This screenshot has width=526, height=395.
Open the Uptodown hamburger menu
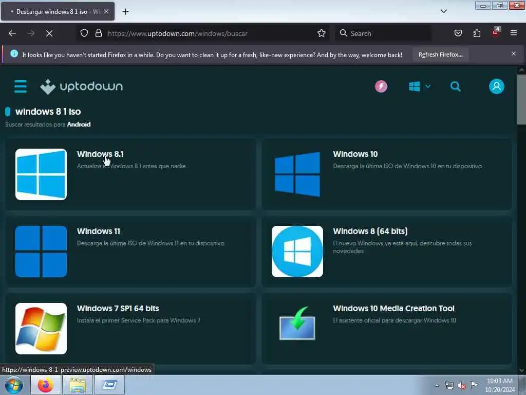pyautogui.click(x=21, y=86)
